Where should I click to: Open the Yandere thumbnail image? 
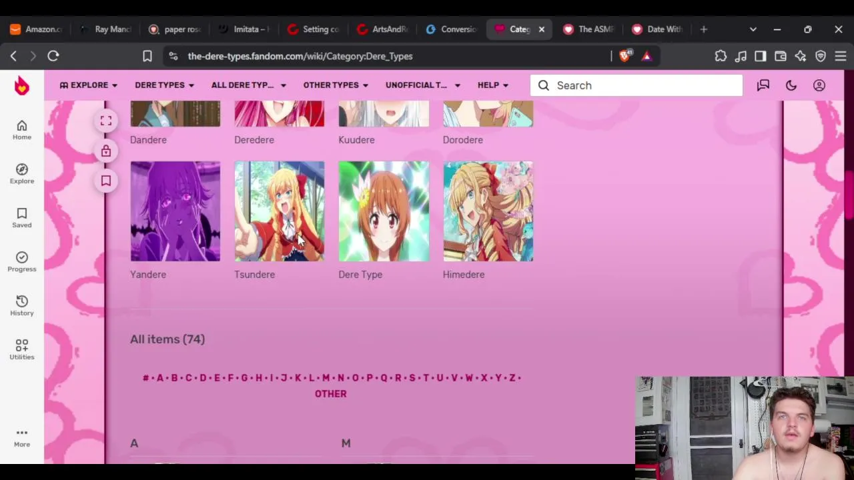coord(175,211)
